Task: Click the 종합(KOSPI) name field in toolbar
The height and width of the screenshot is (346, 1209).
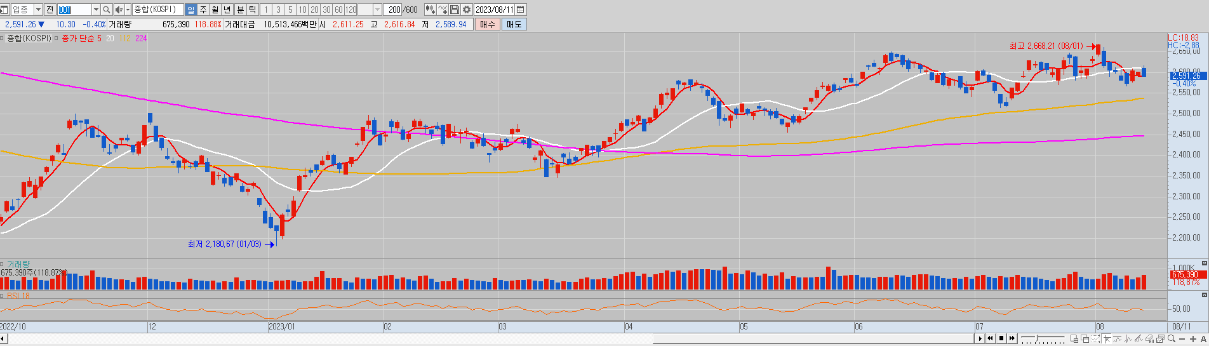Action: coord(157,10)
